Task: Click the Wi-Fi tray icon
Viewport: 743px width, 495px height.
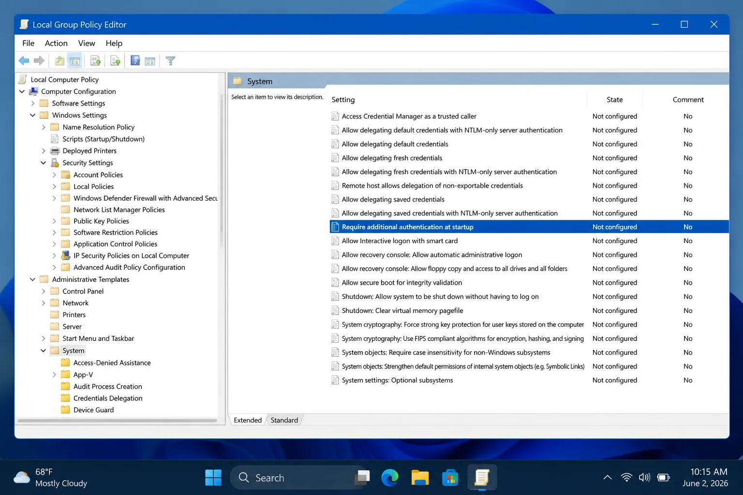Action: point(626,478)
